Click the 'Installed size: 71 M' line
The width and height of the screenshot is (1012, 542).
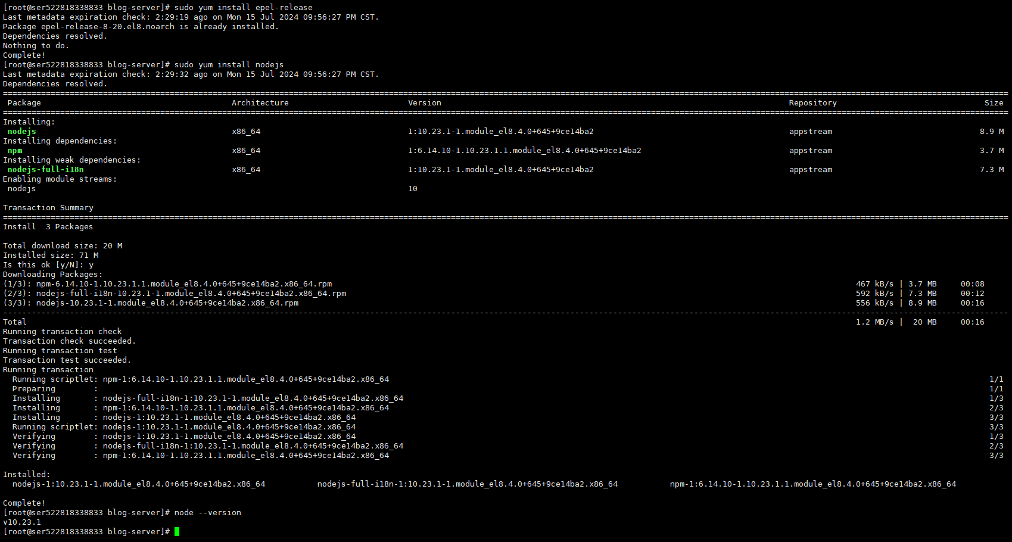point(51,256)
